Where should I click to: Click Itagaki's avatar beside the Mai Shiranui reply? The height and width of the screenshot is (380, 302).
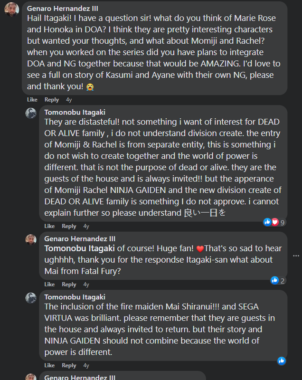[x=31, y=298]
